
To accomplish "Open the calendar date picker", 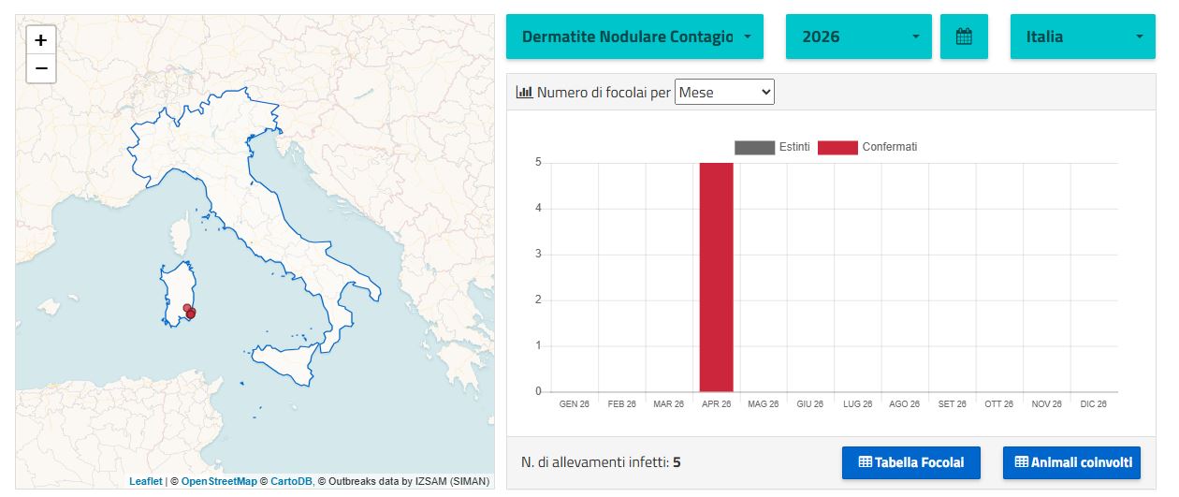I will tap(964, 37).
